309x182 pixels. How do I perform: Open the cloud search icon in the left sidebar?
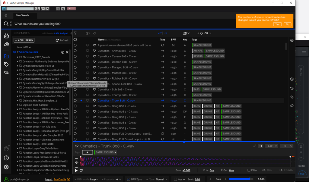(x=6, y=45)
